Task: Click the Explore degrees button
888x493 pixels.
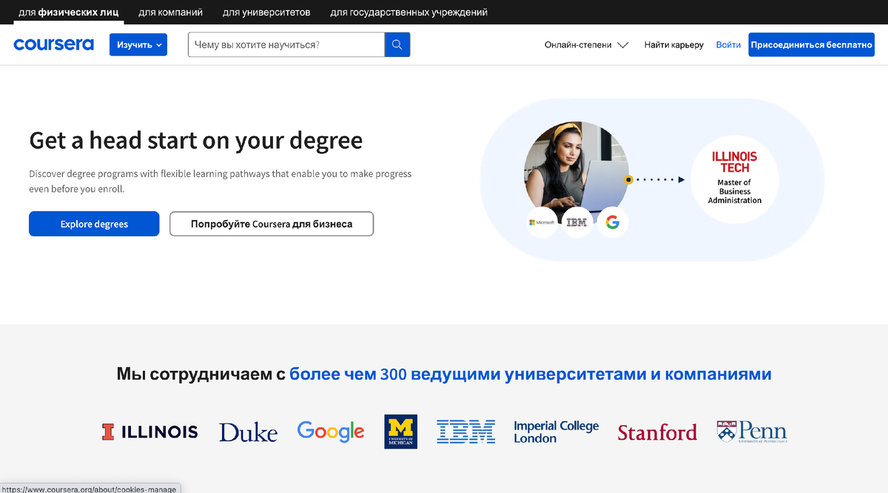Action: pos(94,224)
